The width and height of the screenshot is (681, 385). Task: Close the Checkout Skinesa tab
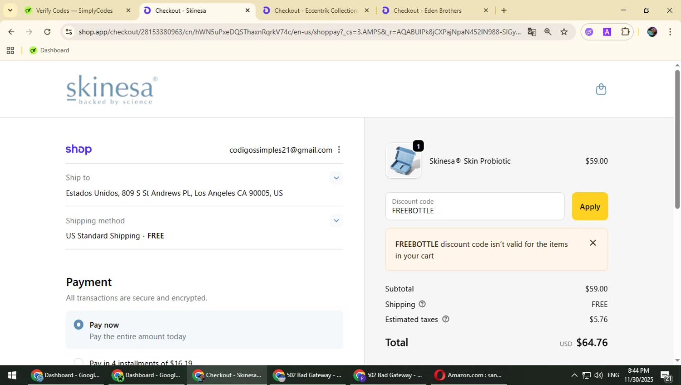coord(247,10)
